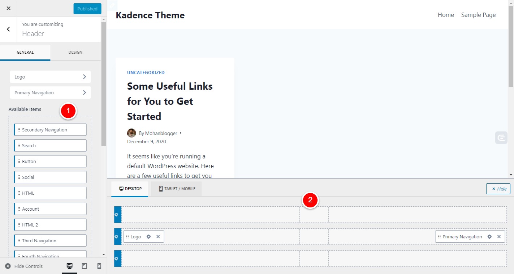Click the floating G icon on preview edge
514x274 pixels.
tap(501, 138)
